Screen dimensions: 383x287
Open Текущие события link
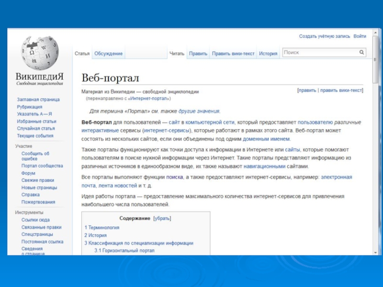point(35,135)
